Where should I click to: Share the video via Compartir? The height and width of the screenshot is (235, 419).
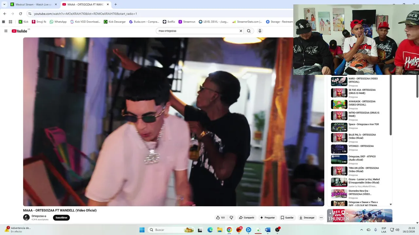tap(246, 218)
